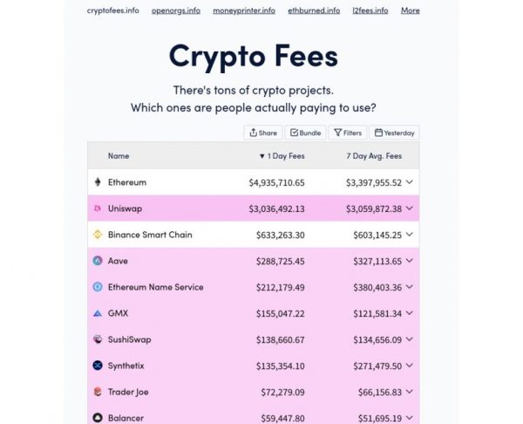Click the Share button
This screenshot has height=424, width=523.
tap(262, 133)
